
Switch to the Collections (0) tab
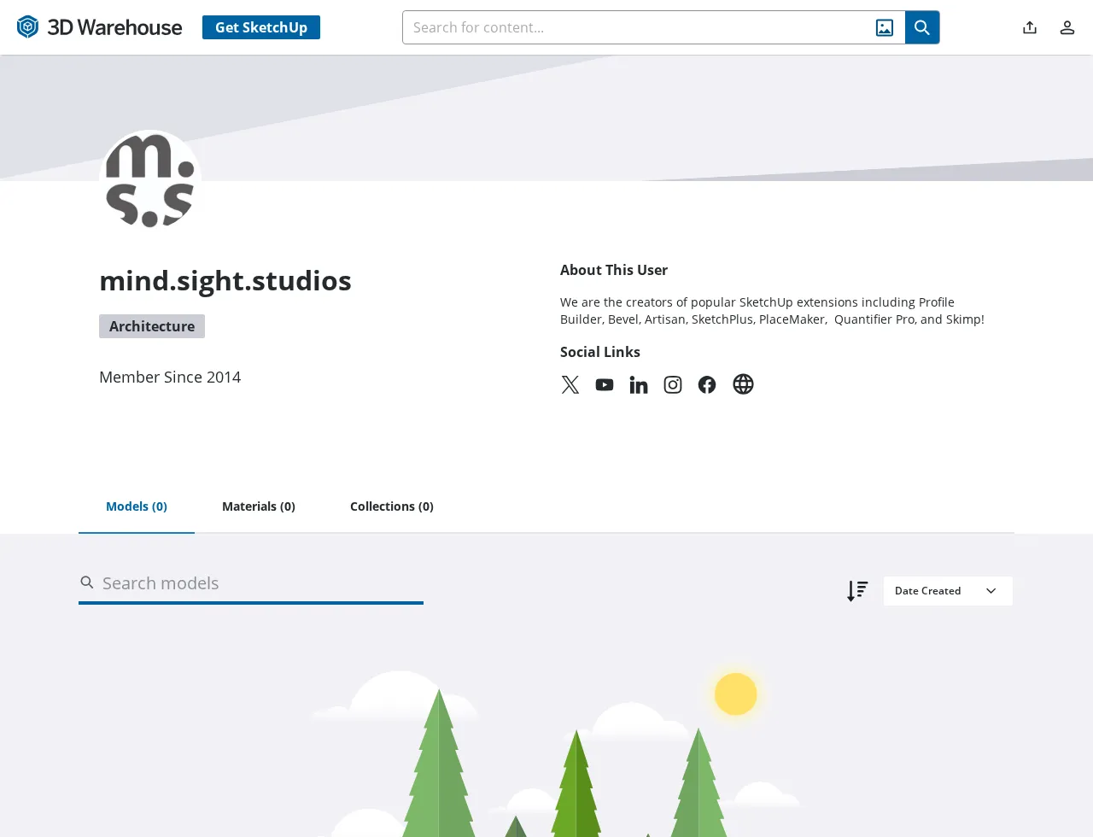point(392,506)
